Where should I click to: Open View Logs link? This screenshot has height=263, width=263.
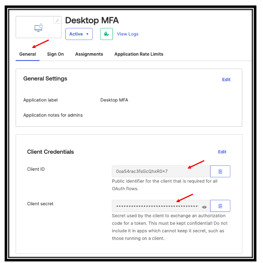(x=128, y=34)
